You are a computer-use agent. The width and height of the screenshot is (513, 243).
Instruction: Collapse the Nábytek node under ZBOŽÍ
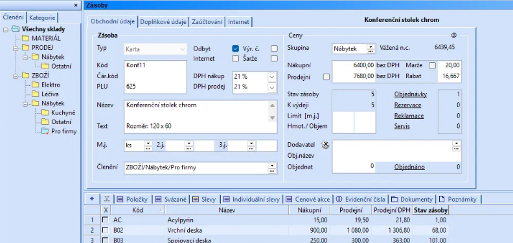click(25, 104)
